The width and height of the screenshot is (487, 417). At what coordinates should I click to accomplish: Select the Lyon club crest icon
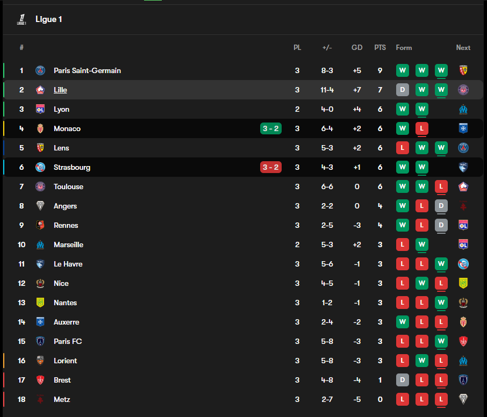(40, 109)
